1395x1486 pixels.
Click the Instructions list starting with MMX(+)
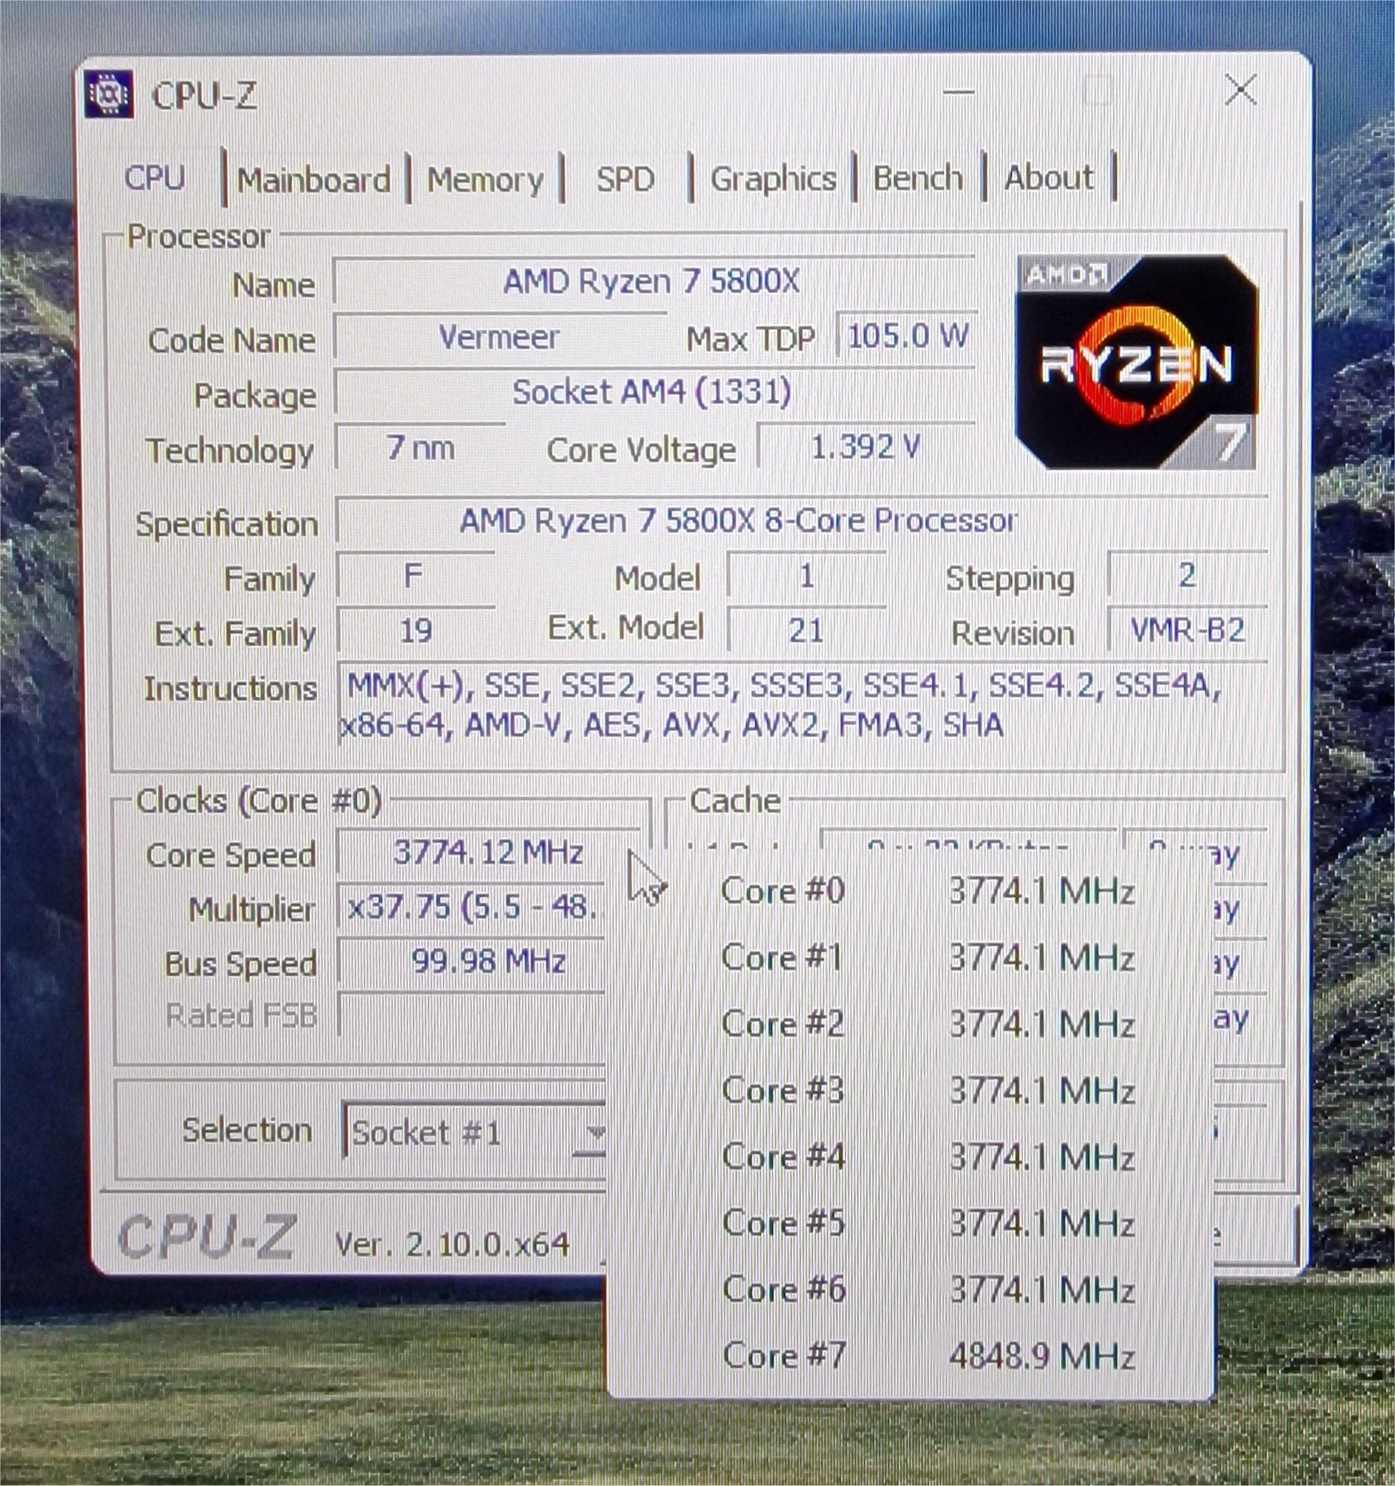coord(802,705)
